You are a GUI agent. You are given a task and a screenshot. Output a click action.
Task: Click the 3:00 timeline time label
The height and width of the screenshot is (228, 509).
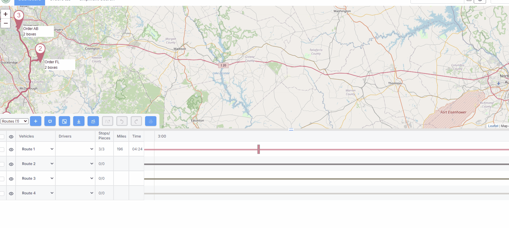(162, 136)
